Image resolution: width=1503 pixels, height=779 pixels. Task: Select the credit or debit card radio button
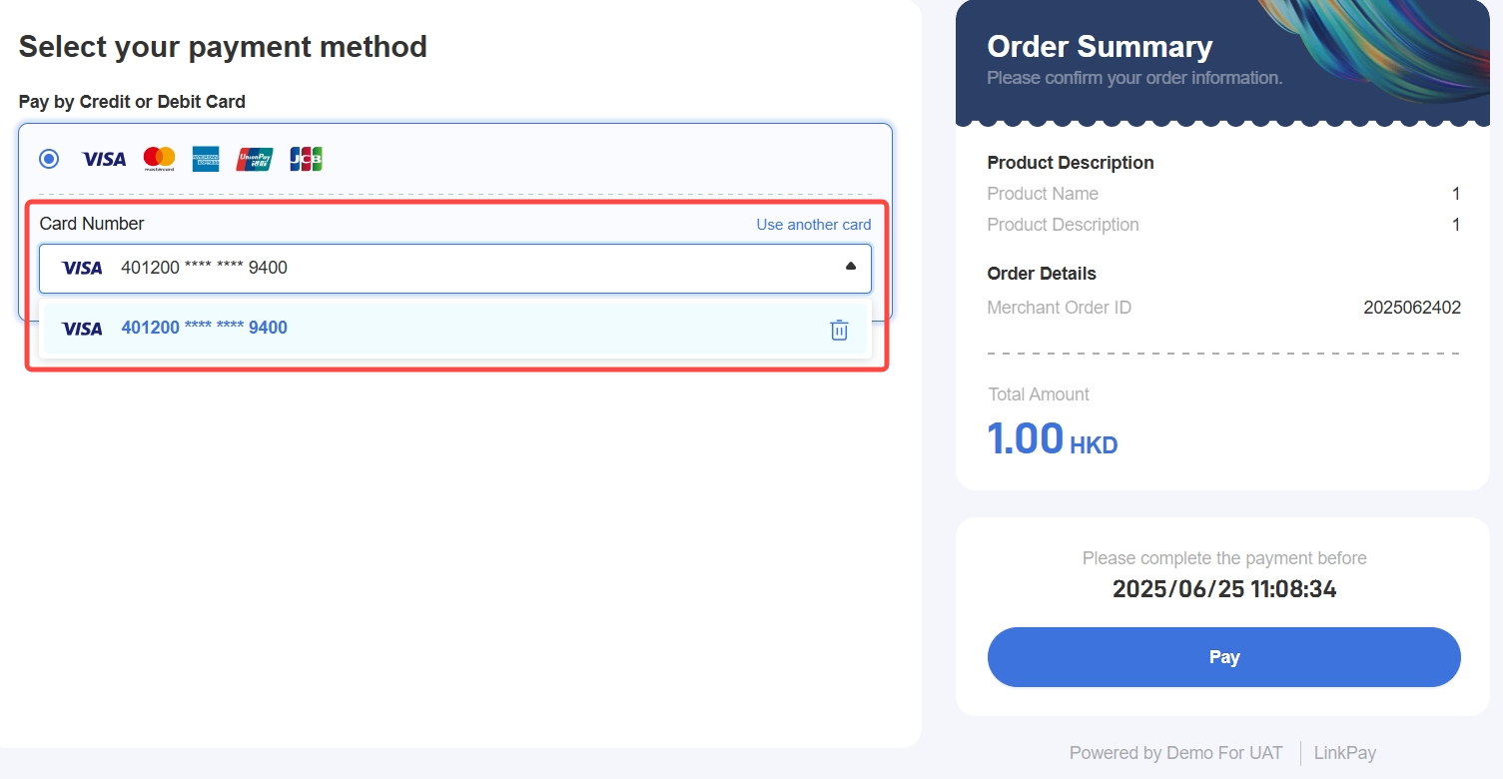[49, 159]
